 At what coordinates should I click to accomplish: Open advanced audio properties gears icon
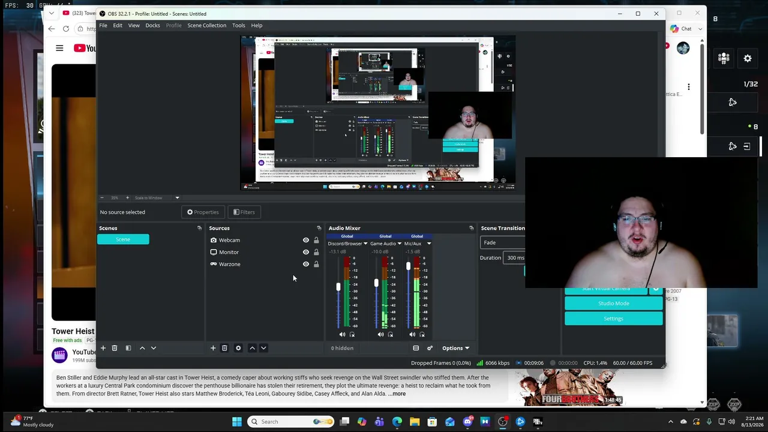[x=430, y=348]
